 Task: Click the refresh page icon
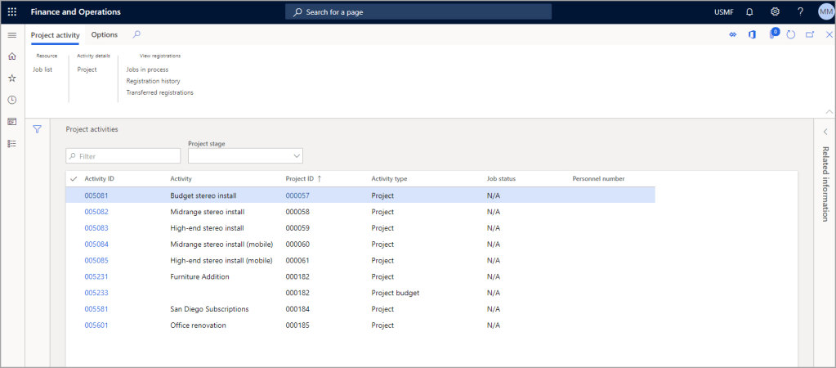(790, 35)
